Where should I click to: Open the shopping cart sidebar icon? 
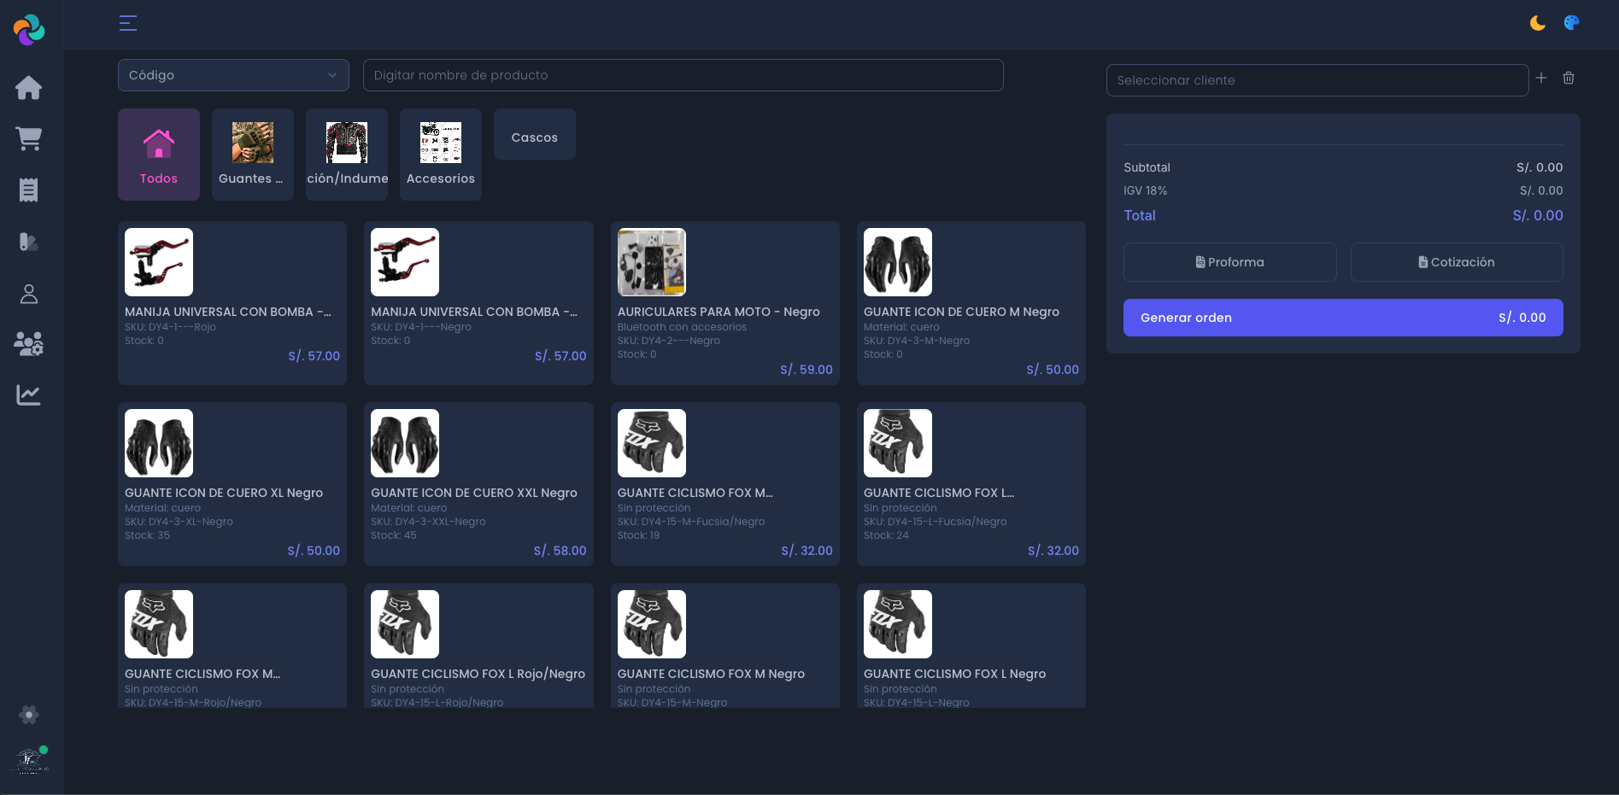[x=28, y=139]
